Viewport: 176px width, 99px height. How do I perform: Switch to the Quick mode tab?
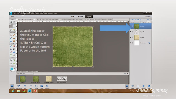tap(72, 17)
